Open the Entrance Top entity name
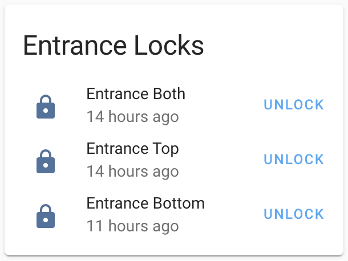Viewport: 348px width, 261px height. coord(132,149)
